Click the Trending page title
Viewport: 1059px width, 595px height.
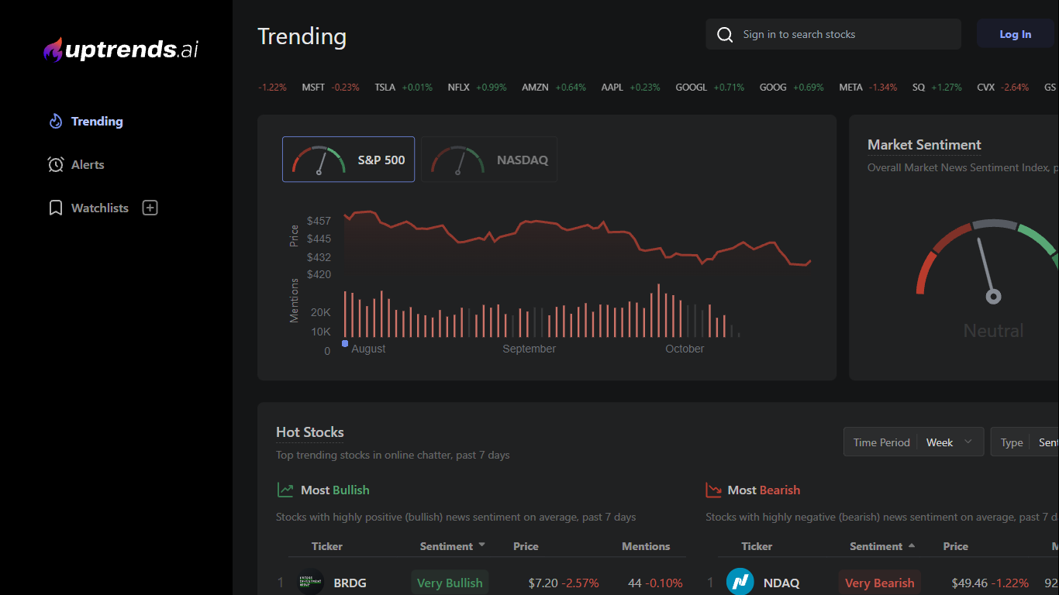(302, 36)
